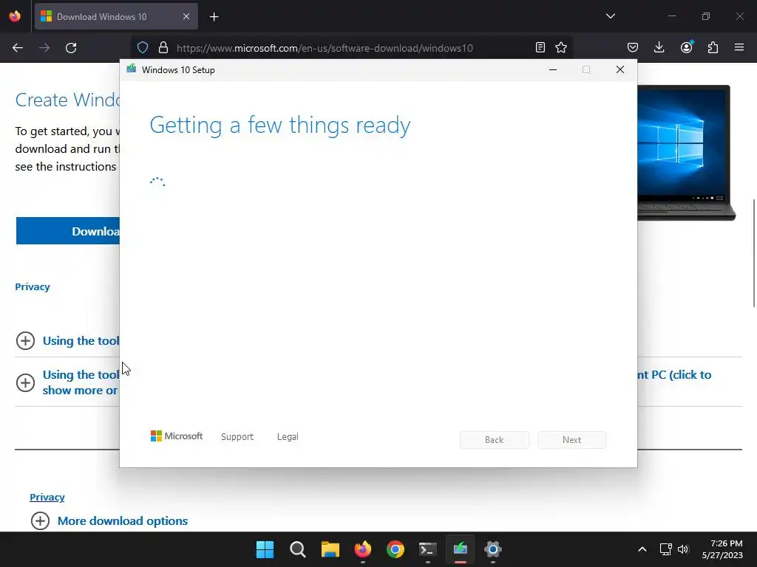The height and width of the screenshot is (567, 757).
Task: Open list all tabs chevron
Action: [x=610, y=16]
